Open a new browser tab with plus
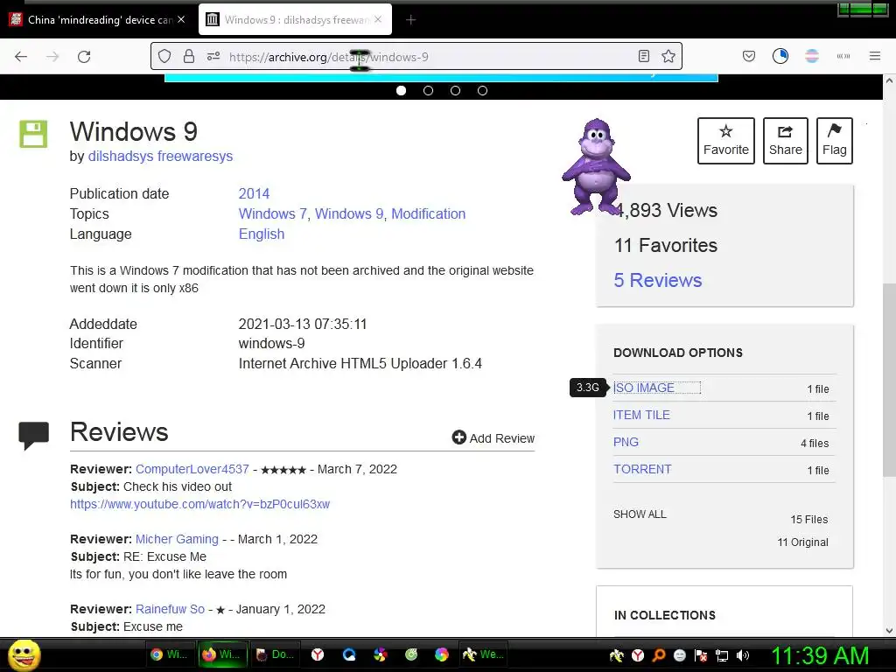The image size is (896, 672). point(410,20)
